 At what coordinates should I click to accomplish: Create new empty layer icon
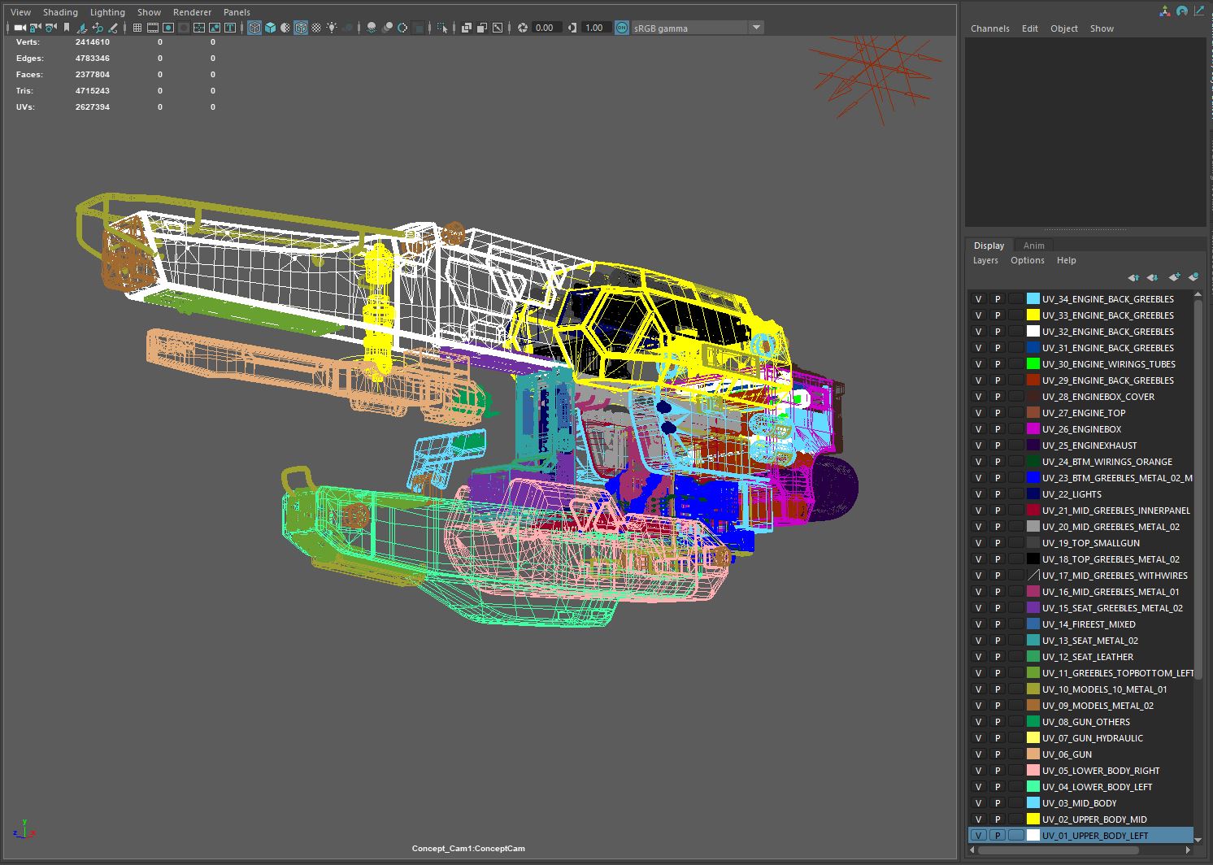click(1173, 277)
